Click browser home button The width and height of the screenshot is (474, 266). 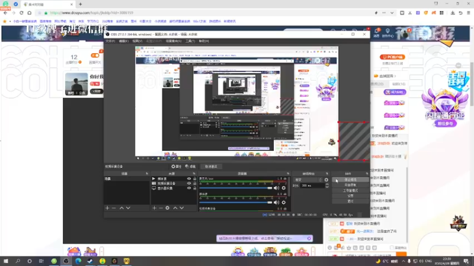[29, 13]
